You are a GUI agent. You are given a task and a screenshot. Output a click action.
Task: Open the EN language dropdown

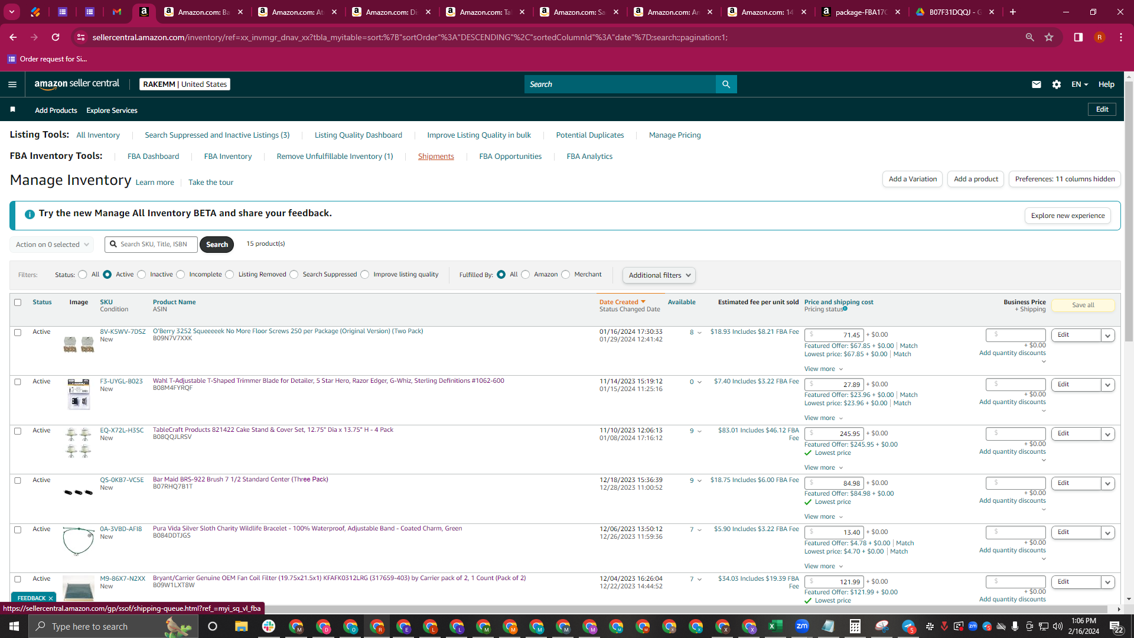(x=1080, y=84)
